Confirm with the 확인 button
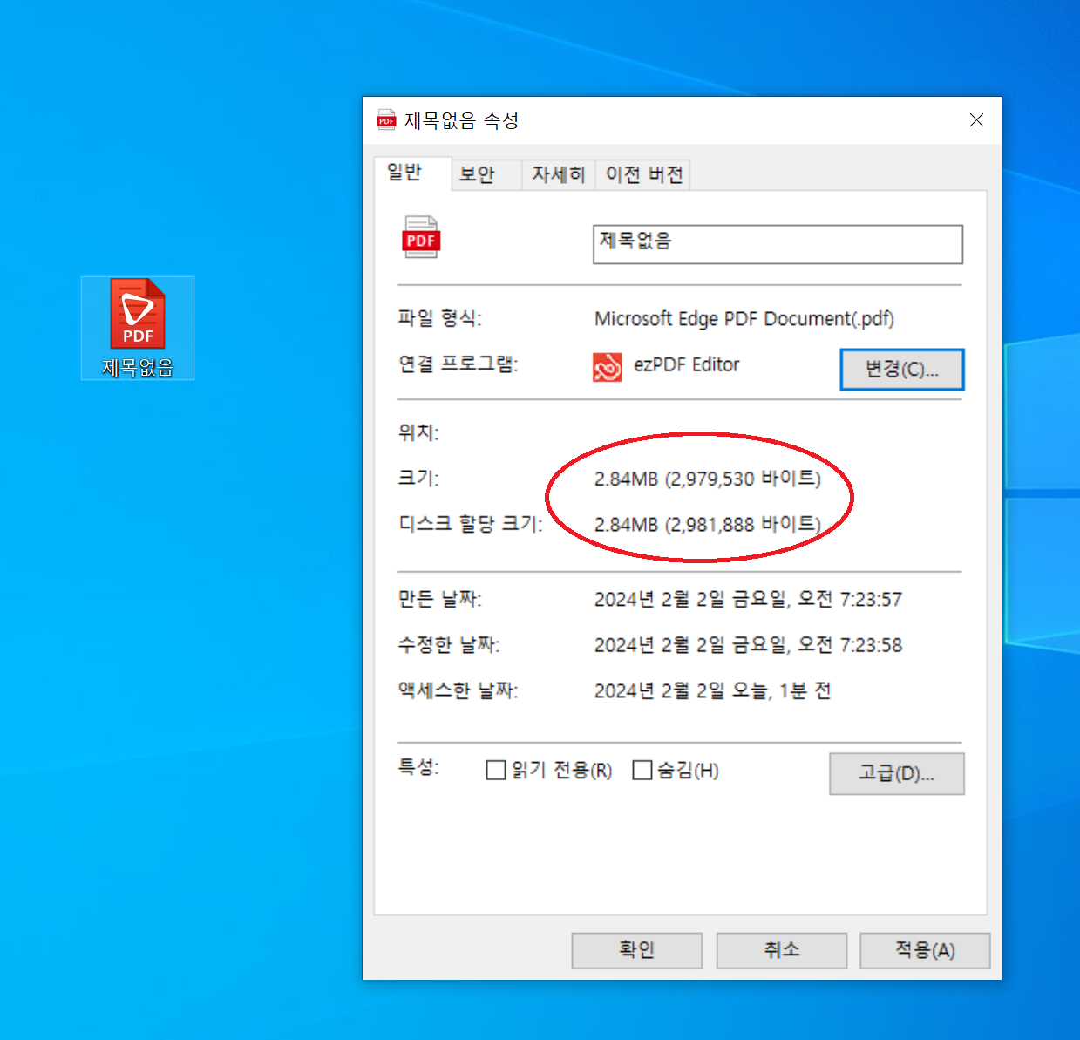 (x=636, y=950)
